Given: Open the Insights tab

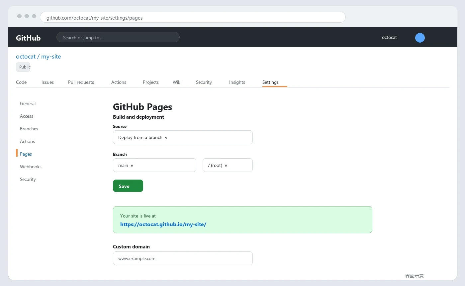Looking at the screenshot, I should tap(237, 82).
